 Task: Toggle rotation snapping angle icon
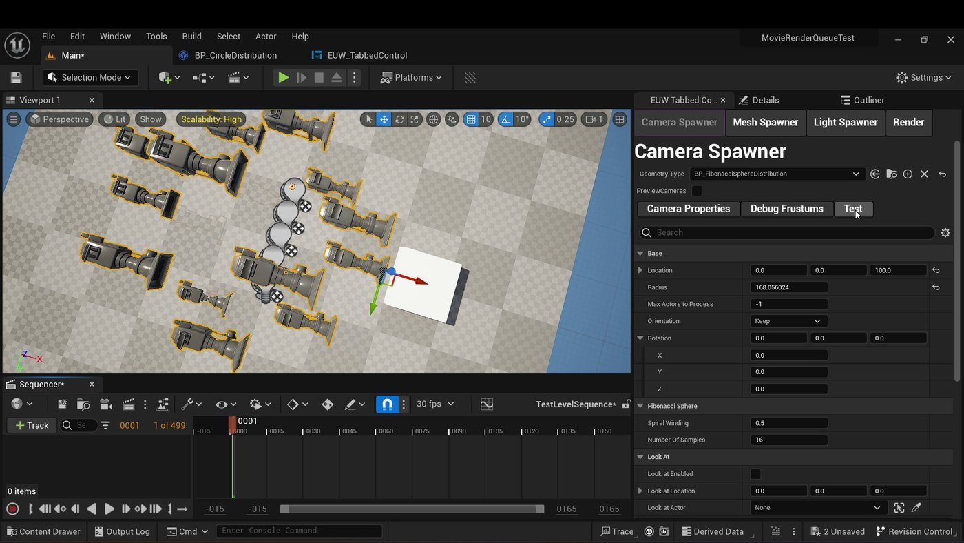click(506, 119)
